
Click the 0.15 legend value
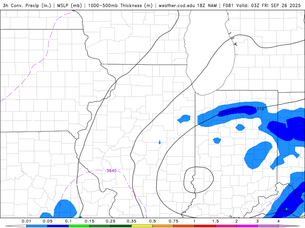(90, 221)
